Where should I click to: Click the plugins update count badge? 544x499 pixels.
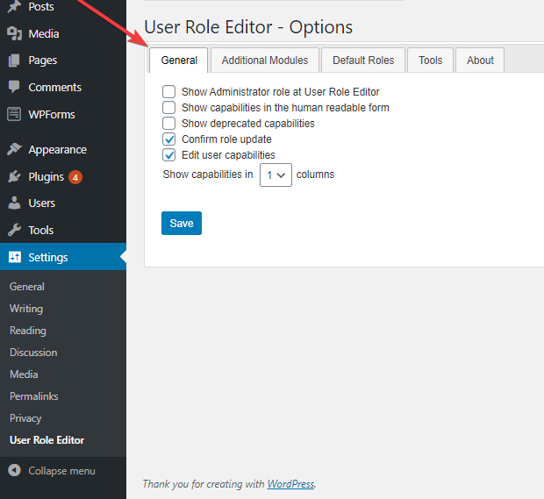click(x=76, y=177)
